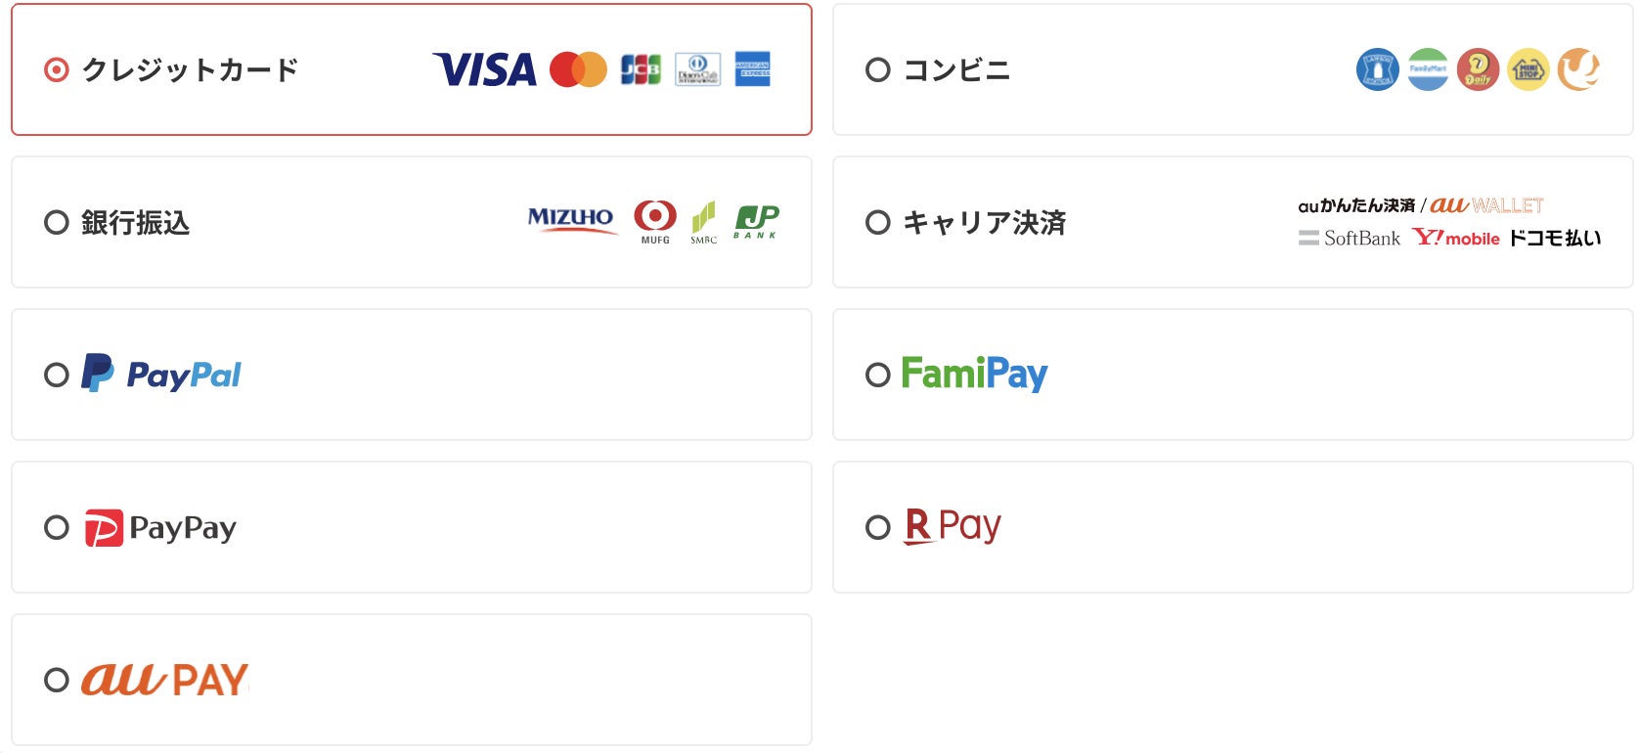Click the Ministop store icon
This screenshot has width=1639, height=753.
(1528, 69)
